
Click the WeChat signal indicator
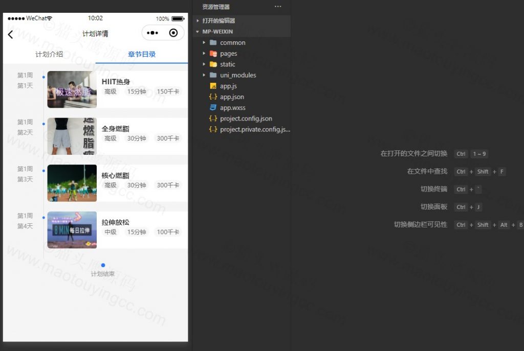(x=30, y=18)
